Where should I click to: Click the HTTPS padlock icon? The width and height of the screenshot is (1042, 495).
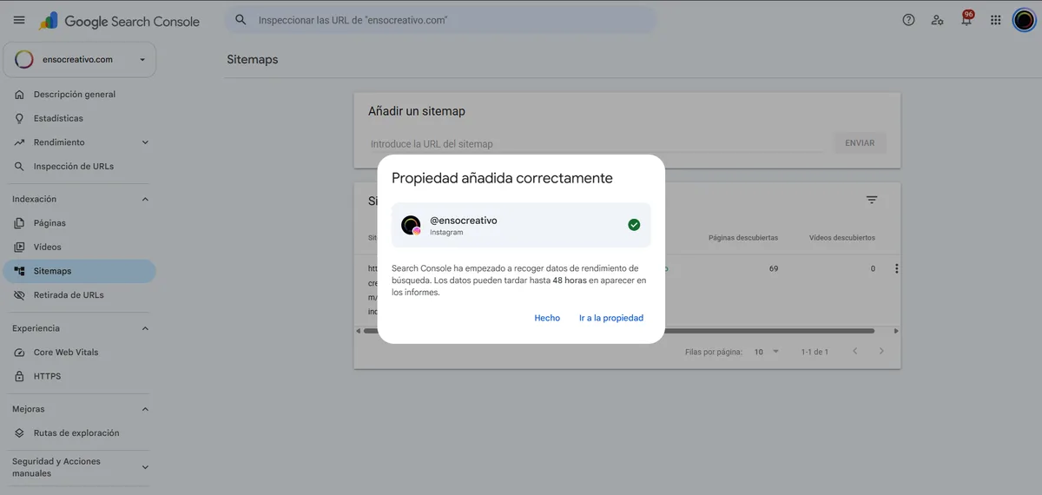click(x=19, y=376)
